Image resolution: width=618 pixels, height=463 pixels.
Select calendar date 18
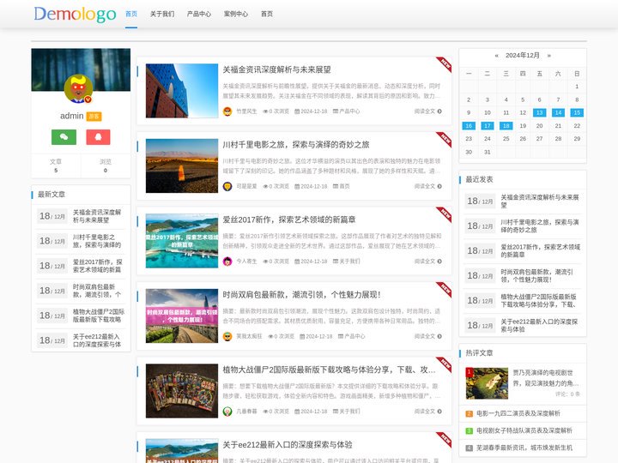pyautogui.click(x=506, y=125)
